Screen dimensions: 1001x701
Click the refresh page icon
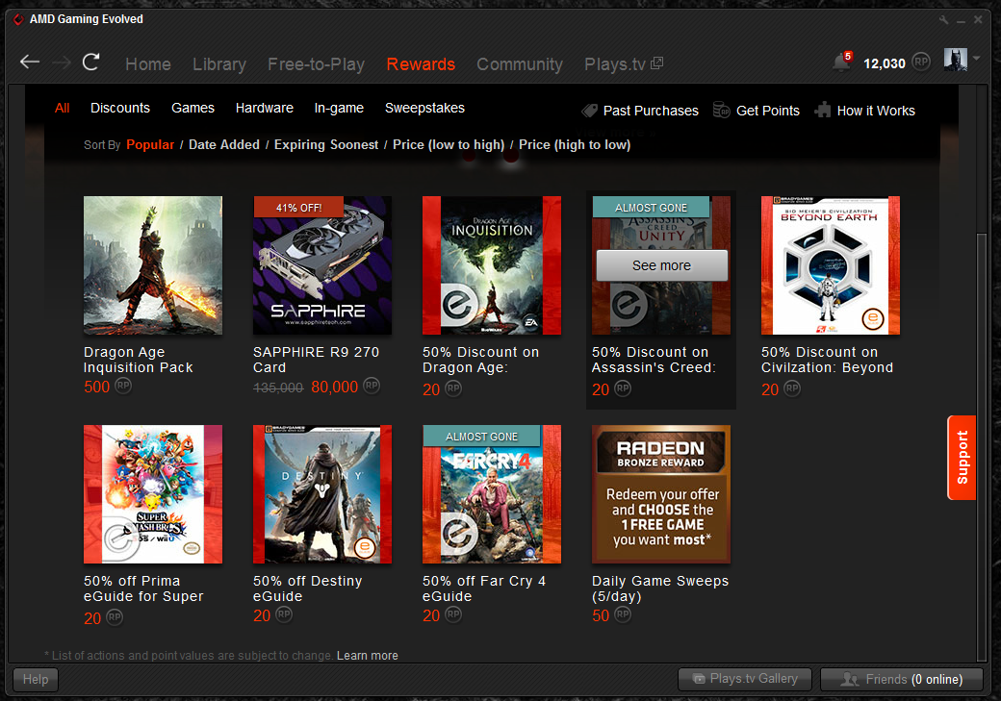pos(91,63)
